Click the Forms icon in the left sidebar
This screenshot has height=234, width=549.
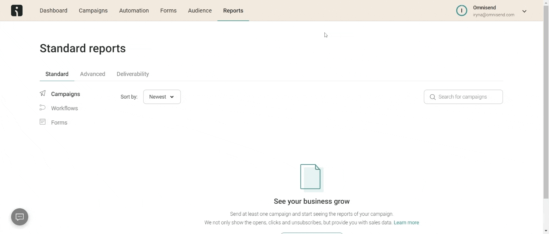[43, 122]
